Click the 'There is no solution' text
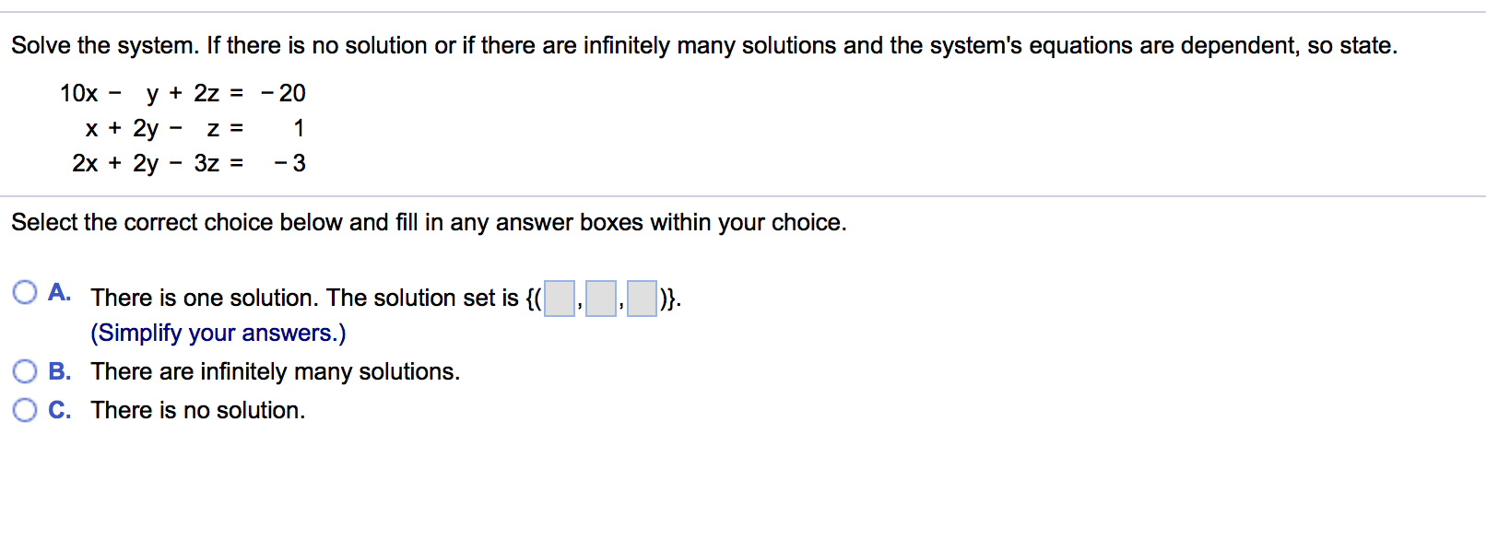1486x551 pixels. tap(198, 410)
